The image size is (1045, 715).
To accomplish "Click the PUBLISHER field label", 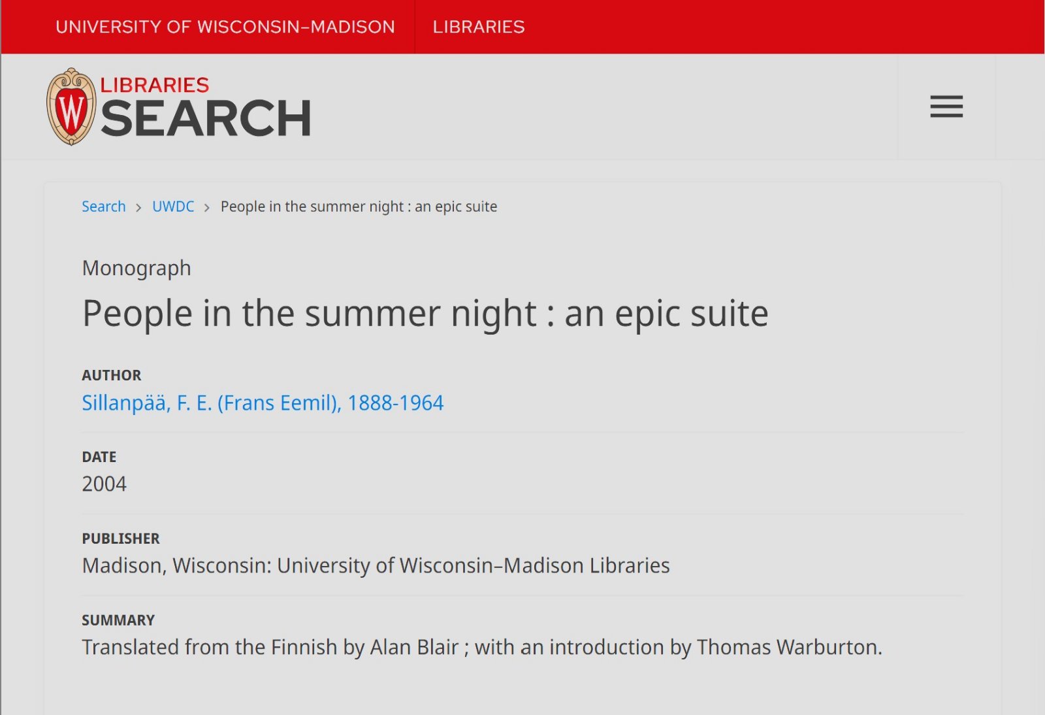I will (120, 539).
